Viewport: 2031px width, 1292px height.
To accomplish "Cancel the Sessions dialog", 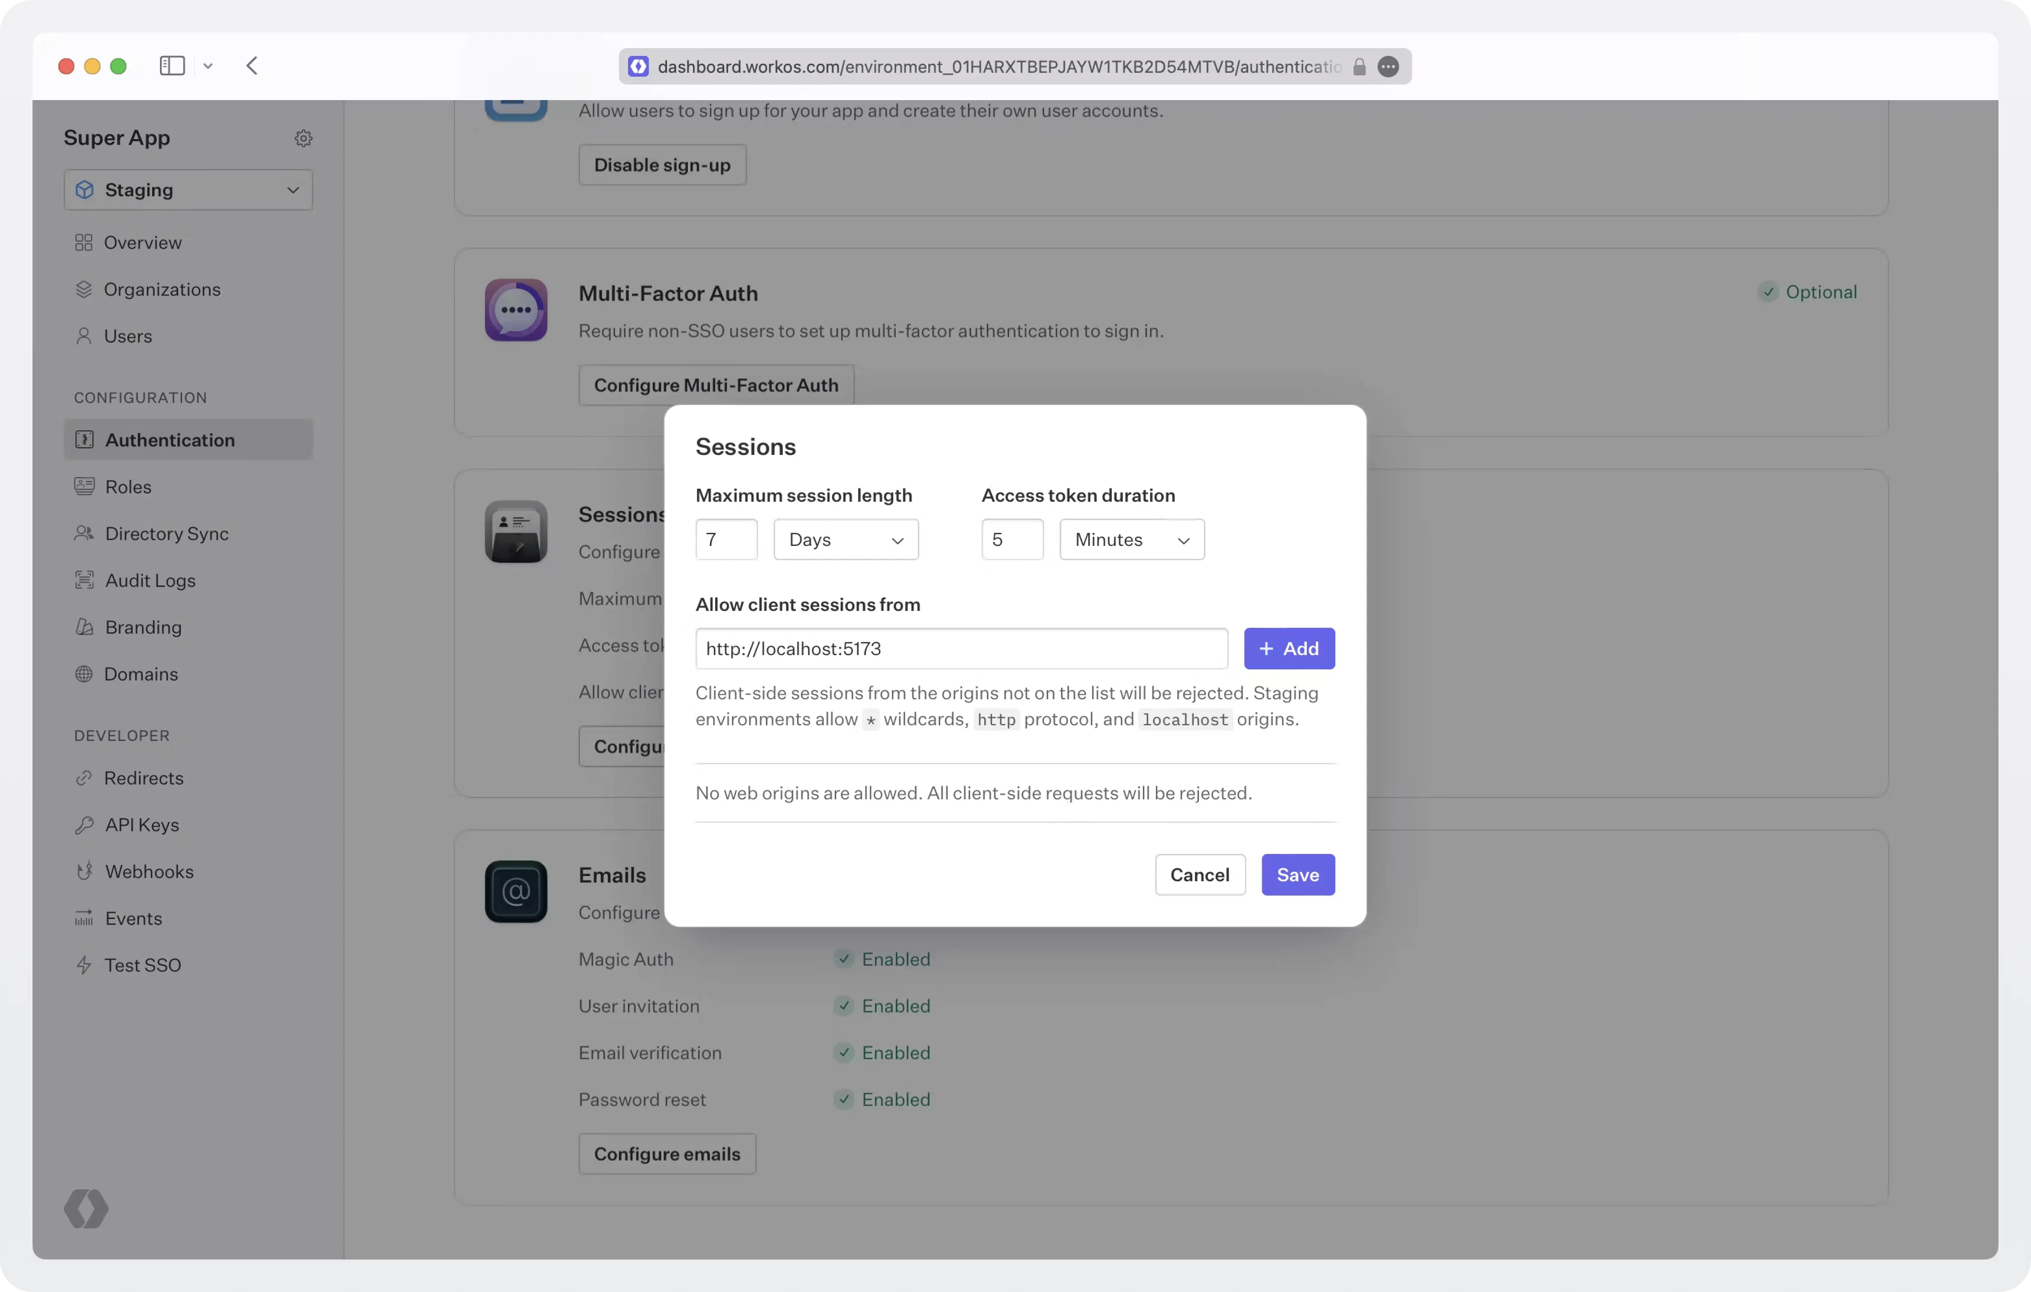I will (x=1199, y=874).
